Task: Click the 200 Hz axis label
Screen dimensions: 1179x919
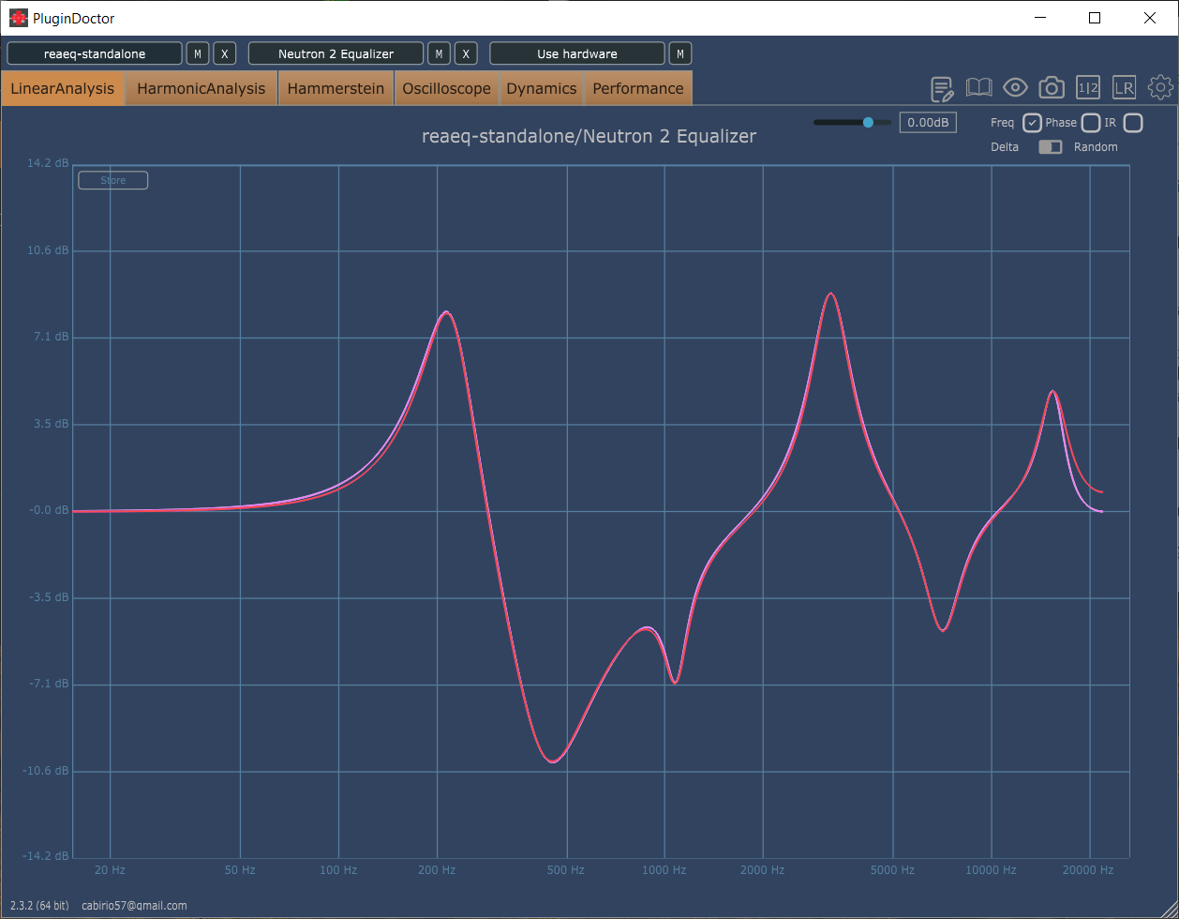Action: click(x=437, y=870)
